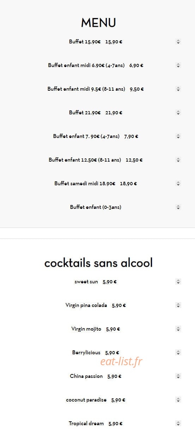Image resolution: width=195 pixels, height=440 pixels.
Task: Click the stepper icon for Berrylicious
Action: point(178,352)
